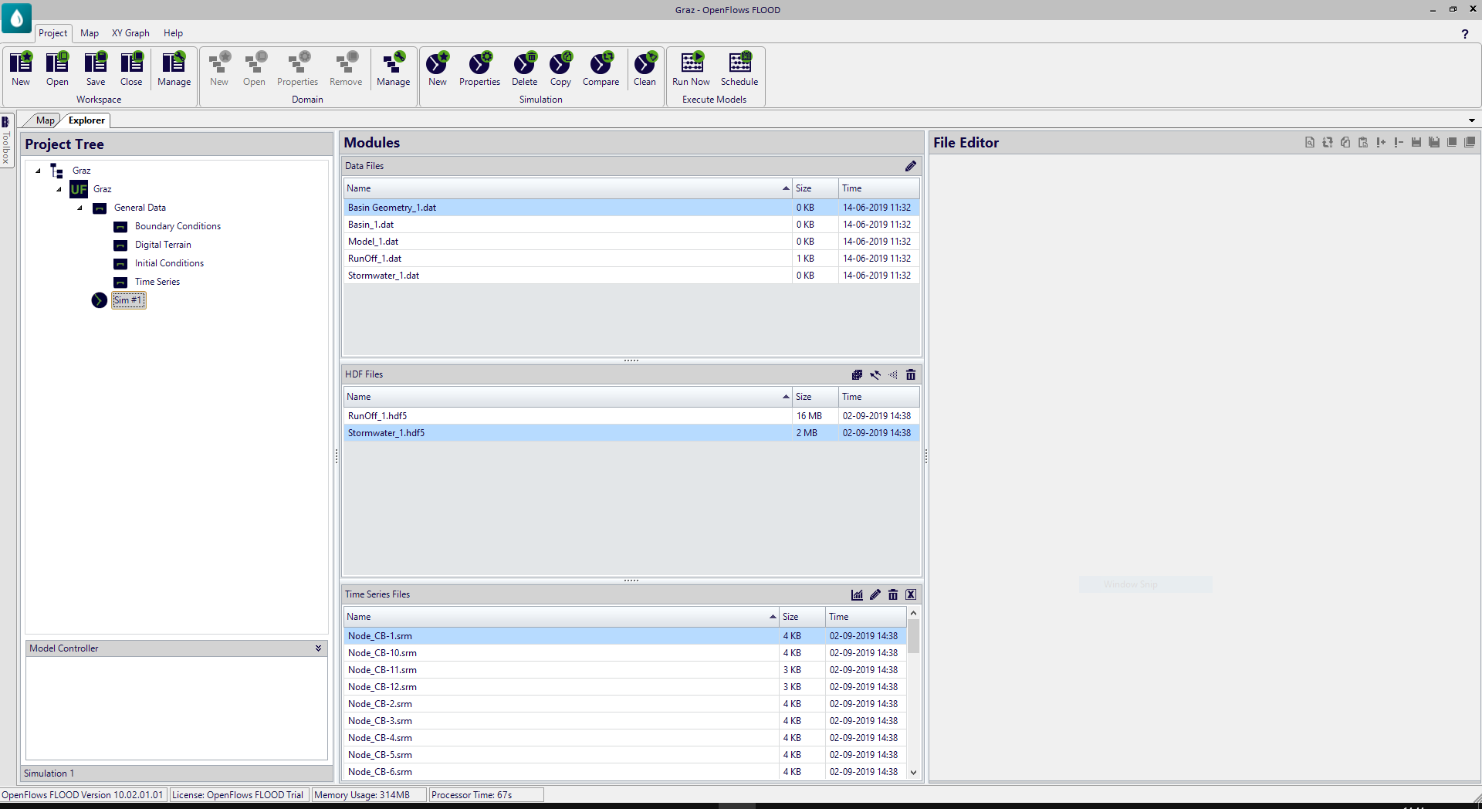Screen dimensions: 1482x809
Task: Click the File Editor single save icon
Action: pos(1416,142)
